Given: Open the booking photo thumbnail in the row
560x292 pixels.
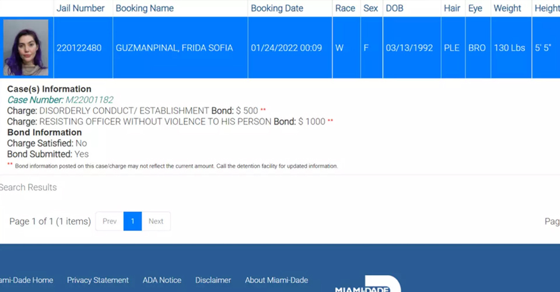Looking at the screenshot, I should [26, 48].
